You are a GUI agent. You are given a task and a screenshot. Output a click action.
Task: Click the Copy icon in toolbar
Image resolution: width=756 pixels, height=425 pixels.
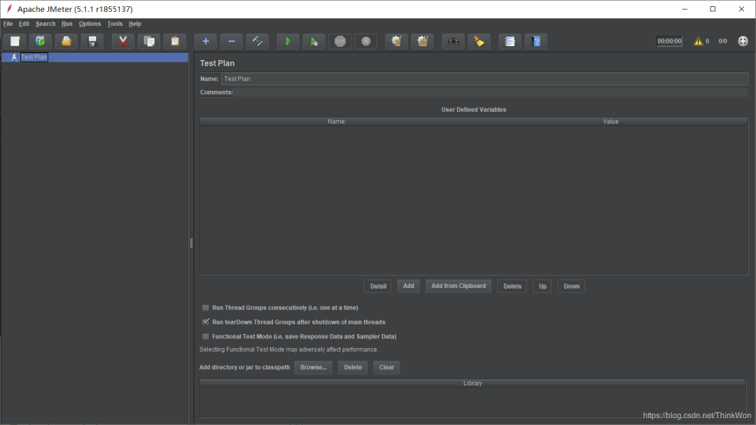click(x=149, y=41)
